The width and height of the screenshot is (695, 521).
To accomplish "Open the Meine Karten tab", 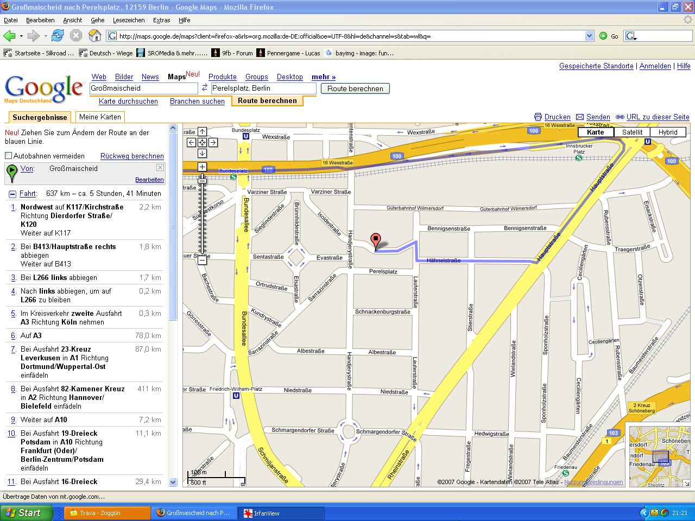I will click(100, 117).
